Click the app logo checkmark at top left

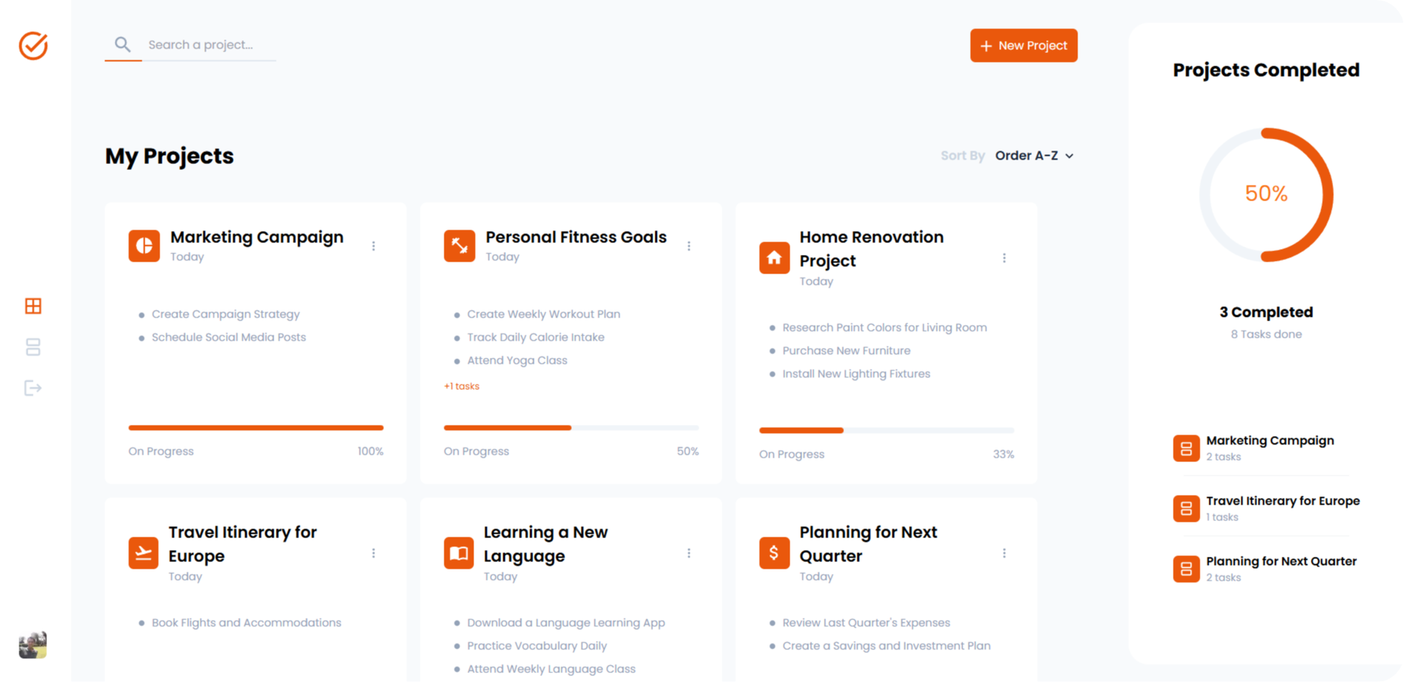[x=32, y=45]
